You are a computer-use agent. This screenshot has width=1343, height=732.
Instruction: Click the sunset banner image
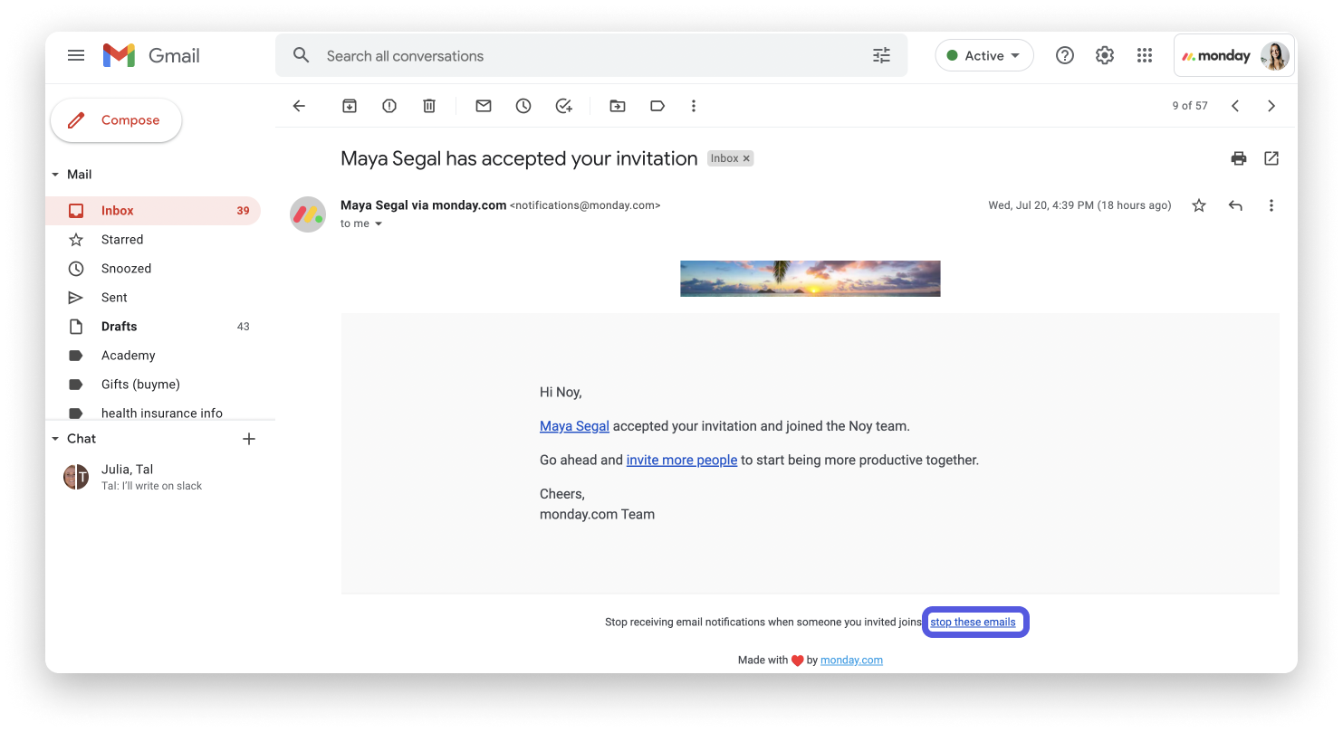[x=811, y=279]
